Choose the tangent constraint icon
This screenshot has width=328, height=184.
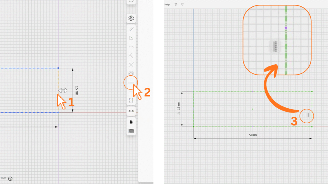coord(131,47)
